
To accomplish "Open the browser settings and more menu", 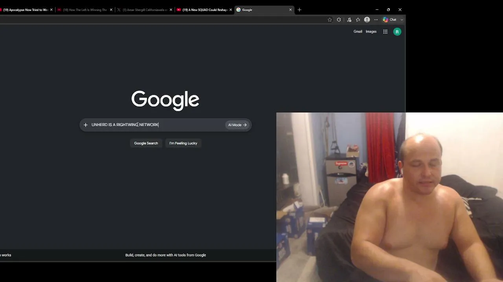I will click(376, 20).
